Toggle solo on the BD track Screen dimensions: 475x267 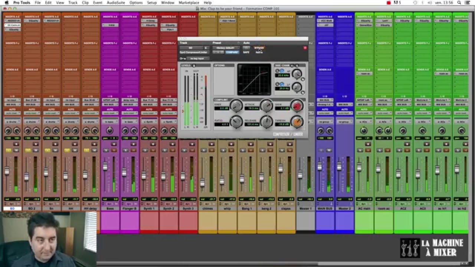pyautogui.click(x=9, y=150)
